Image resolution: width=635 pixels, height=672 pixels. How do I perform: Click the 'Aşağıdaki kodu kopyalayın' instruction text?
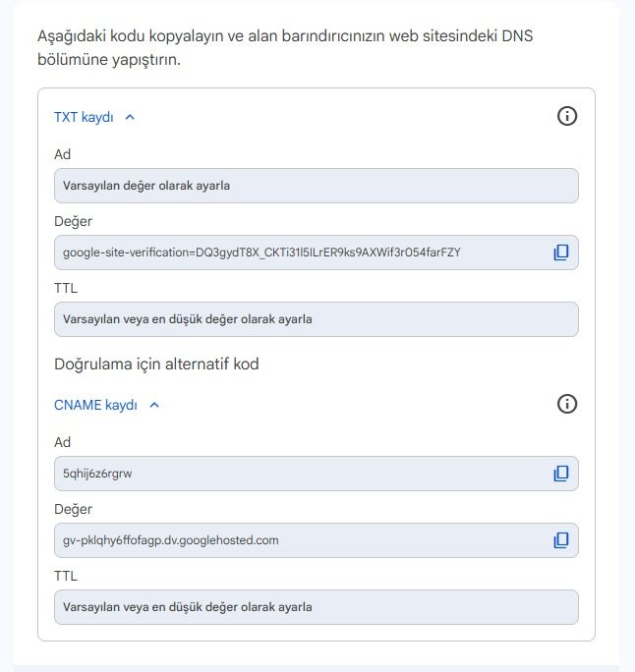[x=285, y=47]
